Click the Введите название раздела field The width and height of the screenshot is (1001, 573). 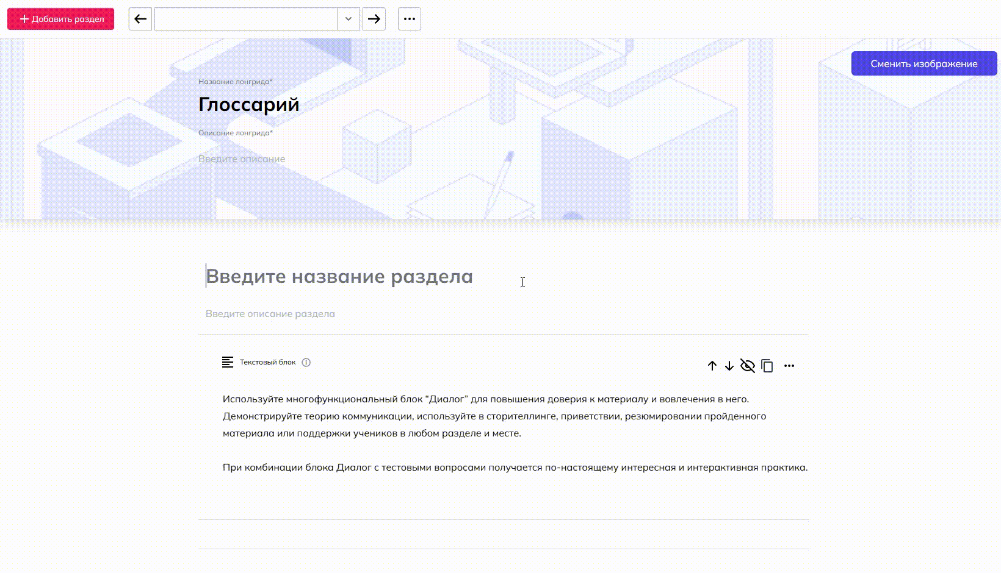339,277
